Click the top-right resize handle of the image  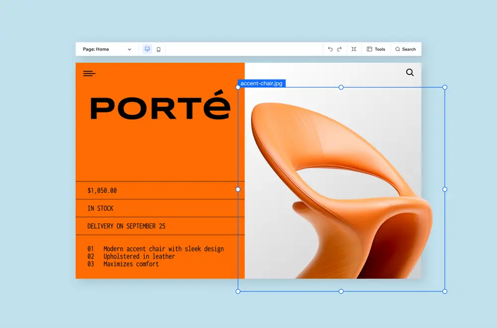pyautogui.click(x=445, y=87)
